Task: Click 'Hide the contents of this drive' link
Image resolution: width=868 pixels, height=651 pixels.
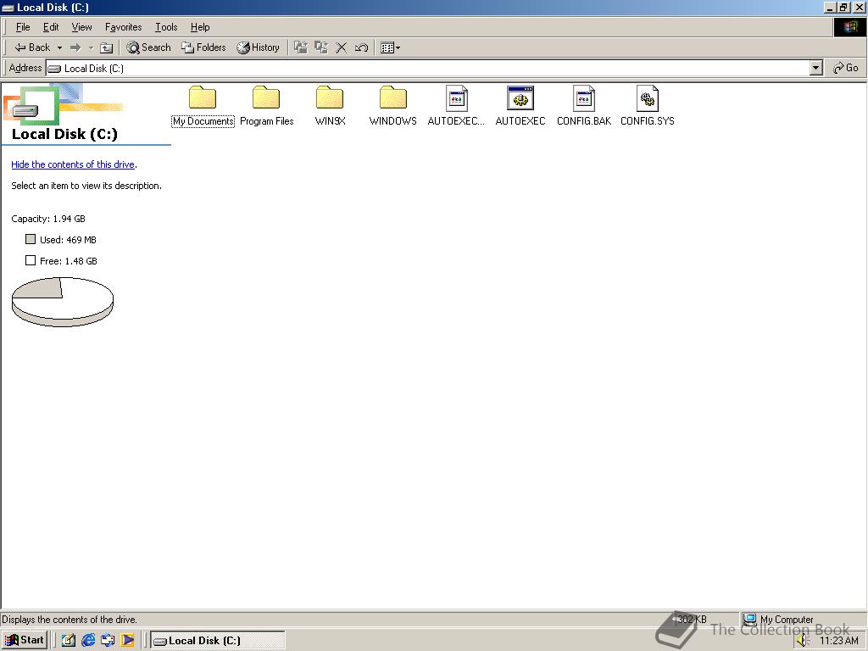Action: 73,164
